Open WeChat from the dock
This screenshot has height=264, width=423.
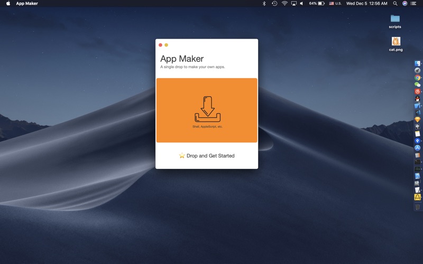(417, 84)
